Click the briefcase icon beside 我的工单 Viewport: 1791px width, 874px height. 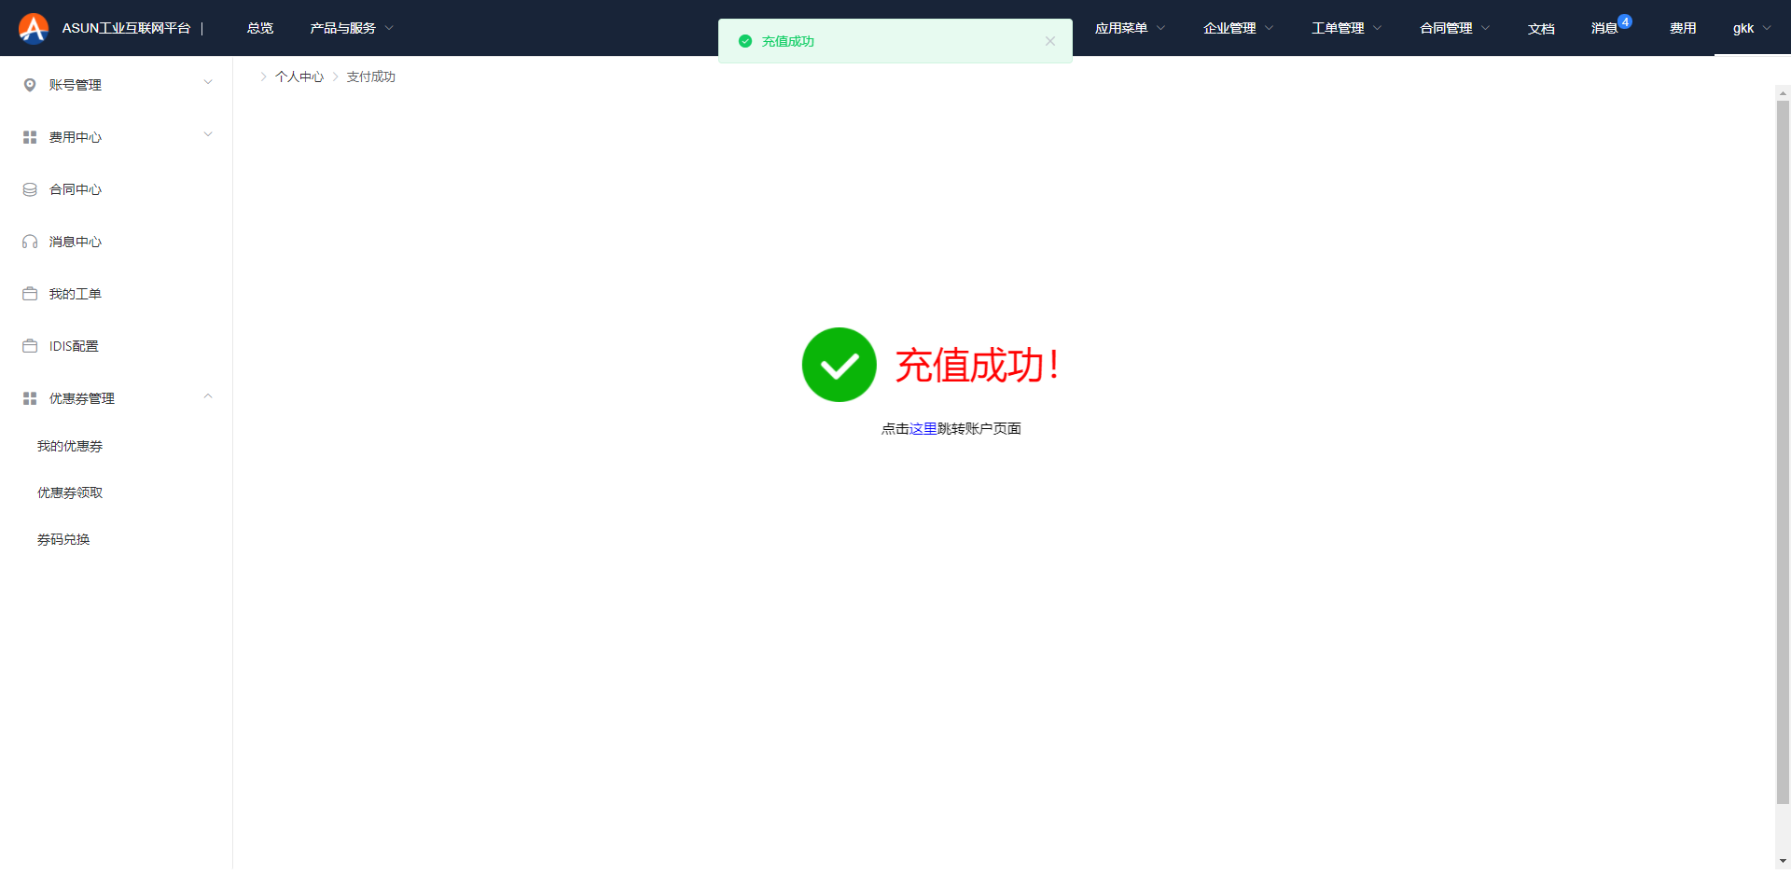click(x=30, y=294)
